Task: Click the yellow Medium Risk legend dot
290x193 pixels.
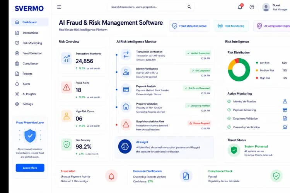Action: coord(257,70)
